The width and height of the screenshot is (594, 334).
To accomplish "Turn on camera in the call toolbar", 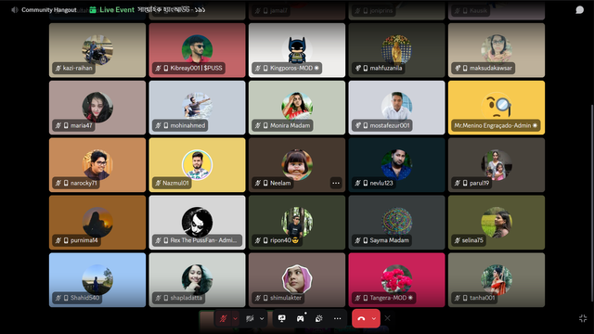I will 250,318.
